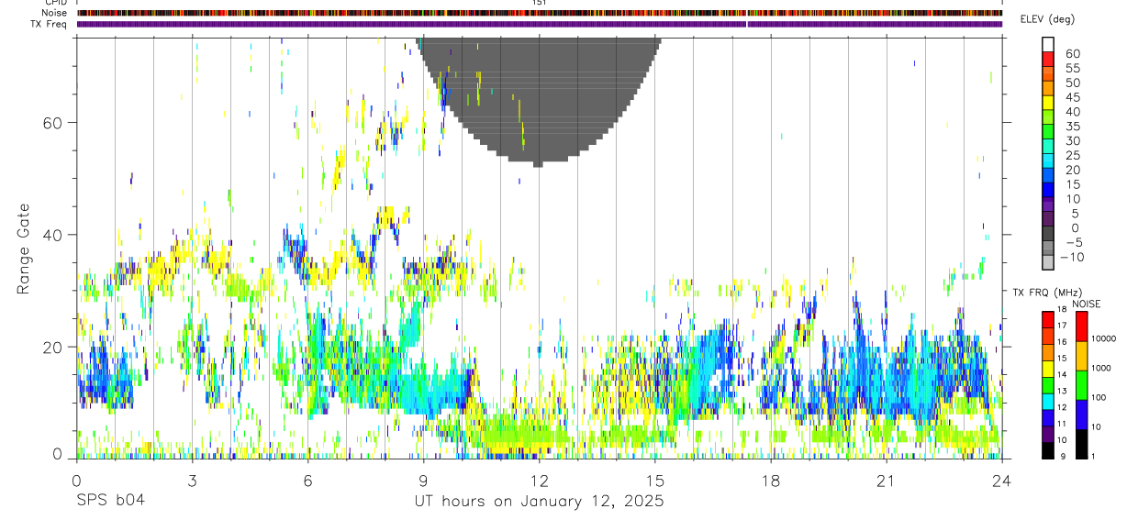This screenshot has height=520, width=1127.
Task: Click the '18' UT hour tick label
Action: (x=770, y=481)
